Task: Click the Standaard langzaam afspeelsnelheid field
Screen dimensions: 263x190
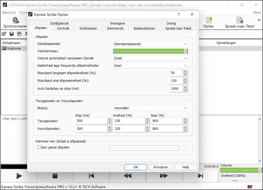Action: 177,73
